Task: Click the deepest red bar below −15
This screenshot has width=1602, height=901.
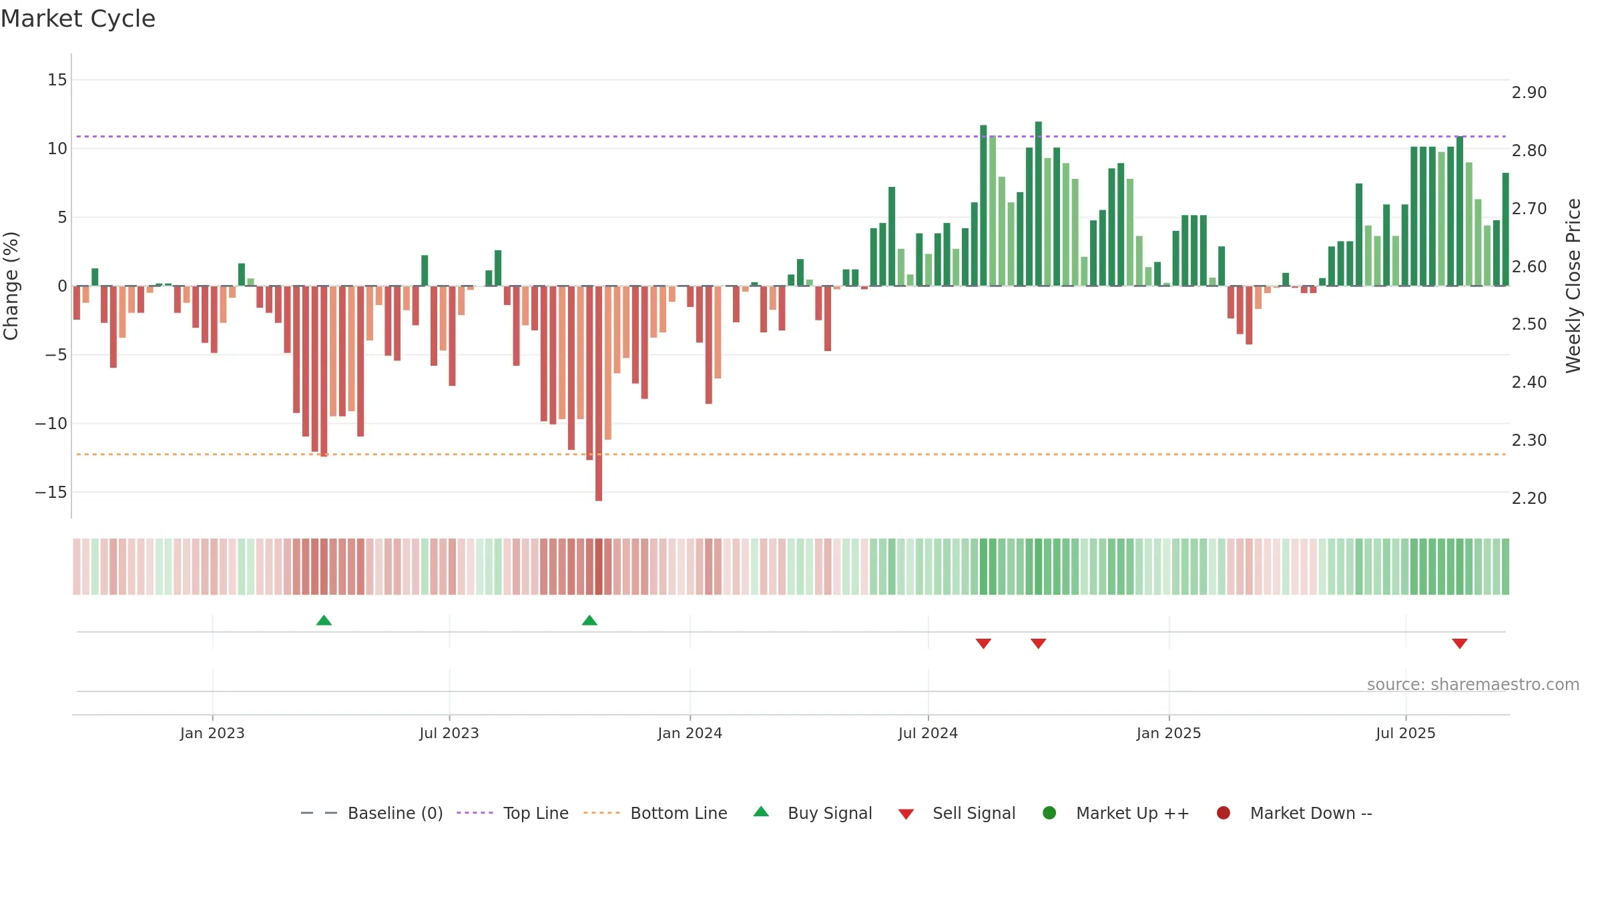Action: pos(599,393)
